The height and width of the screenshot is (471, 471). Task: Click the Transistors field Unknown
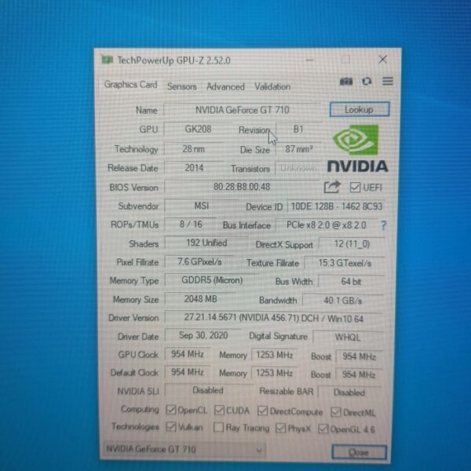pyautogui.click(x=298, y=168)
